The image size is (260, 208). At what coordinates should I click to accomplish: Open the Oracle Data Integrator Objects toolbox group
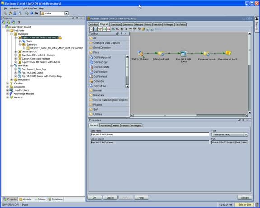tap(109, 100)
